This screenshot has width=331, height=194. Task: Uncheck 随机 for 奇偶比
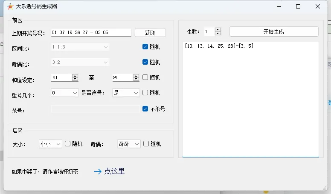click(x=145, y=62)
